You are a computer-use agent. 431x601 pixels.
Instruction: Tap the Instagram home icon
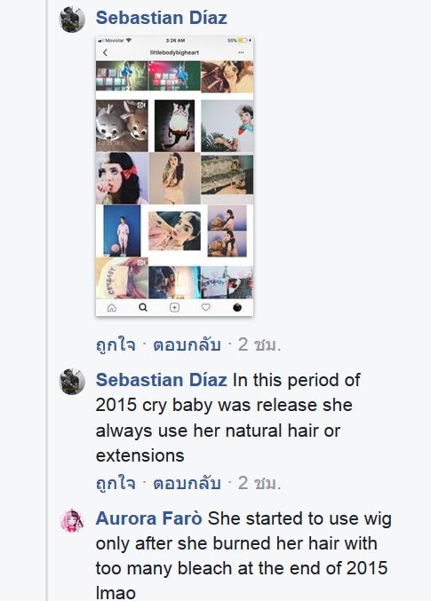pos(112,308)
